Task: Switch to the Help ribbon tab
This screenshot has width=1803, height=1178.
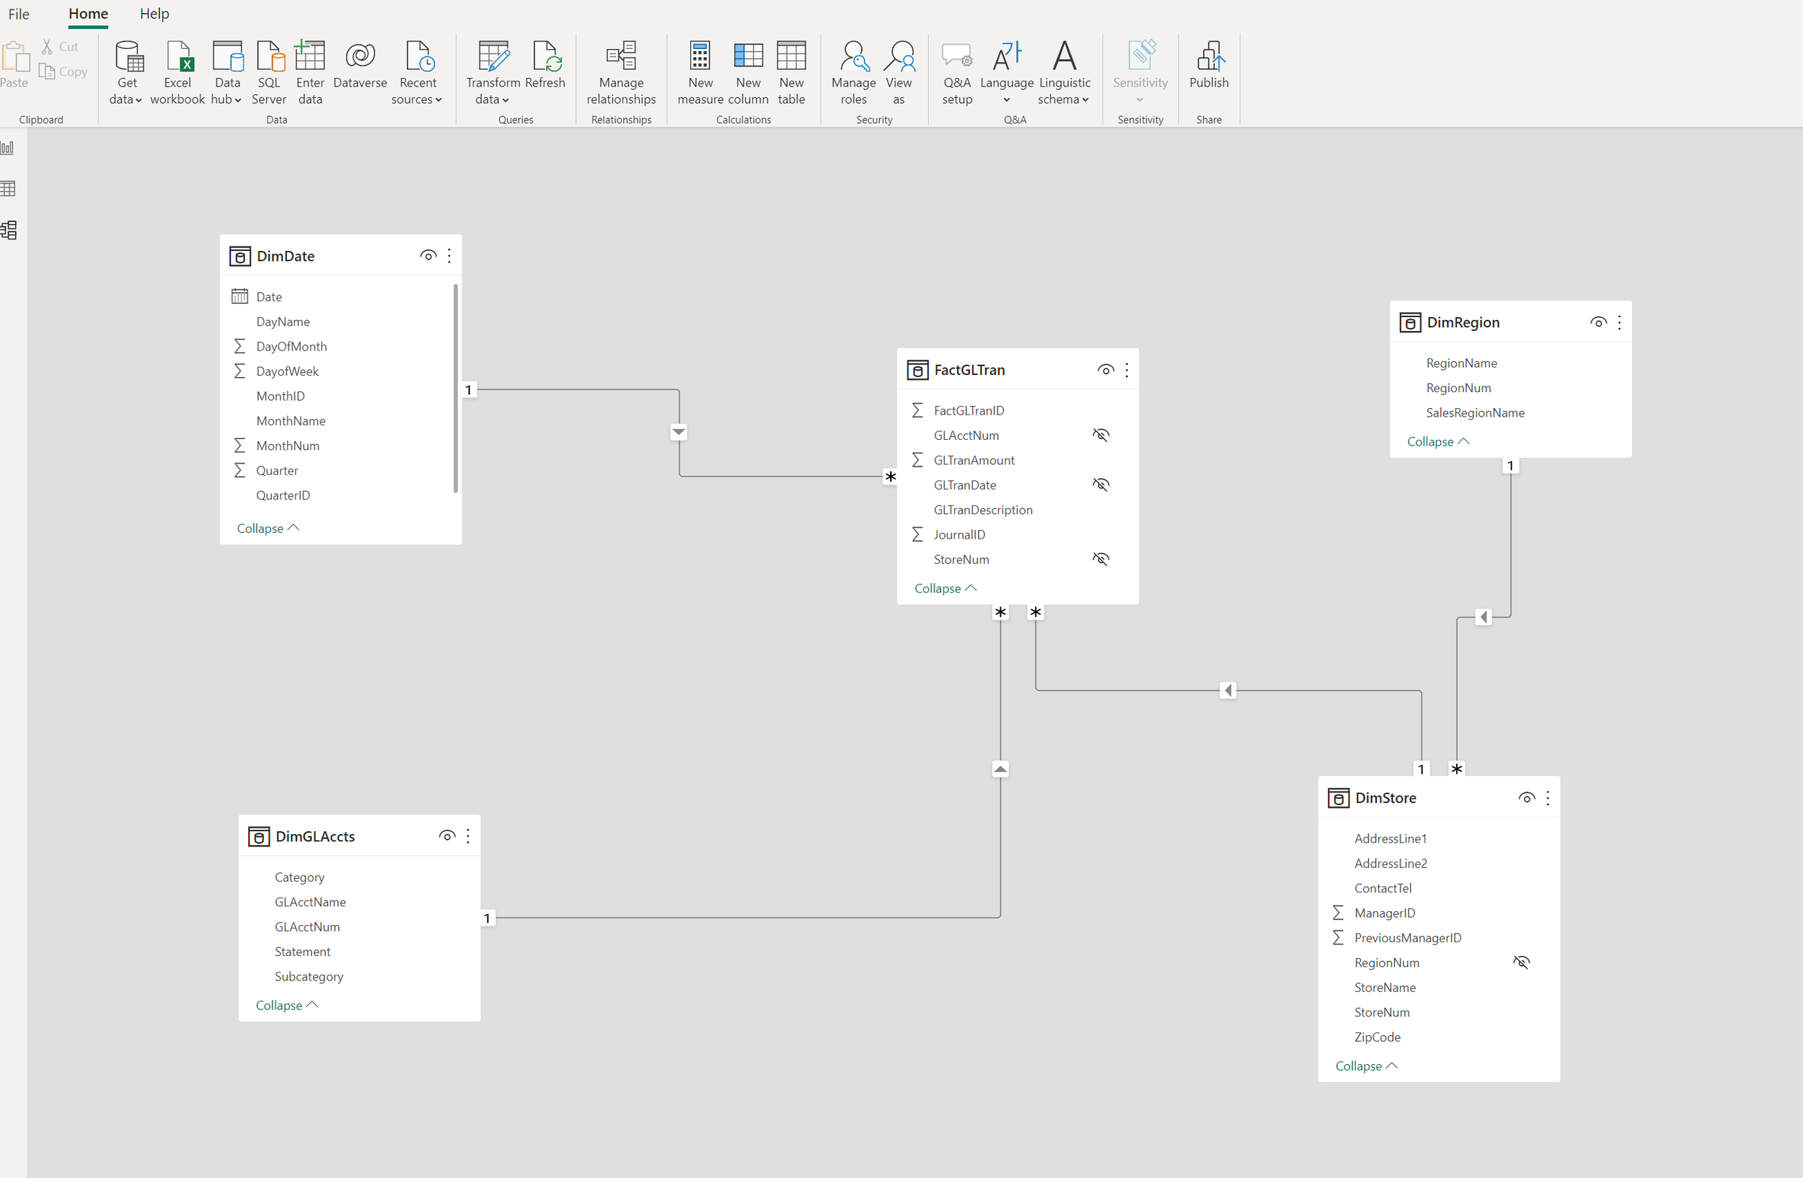Action: [154, 14]
